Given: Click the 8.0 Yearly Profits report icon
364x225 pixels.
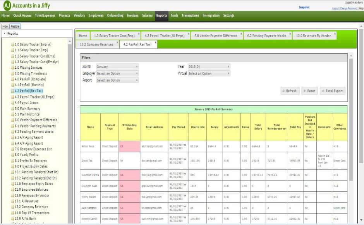Looking at the screenshot, I should coord(12,155).
